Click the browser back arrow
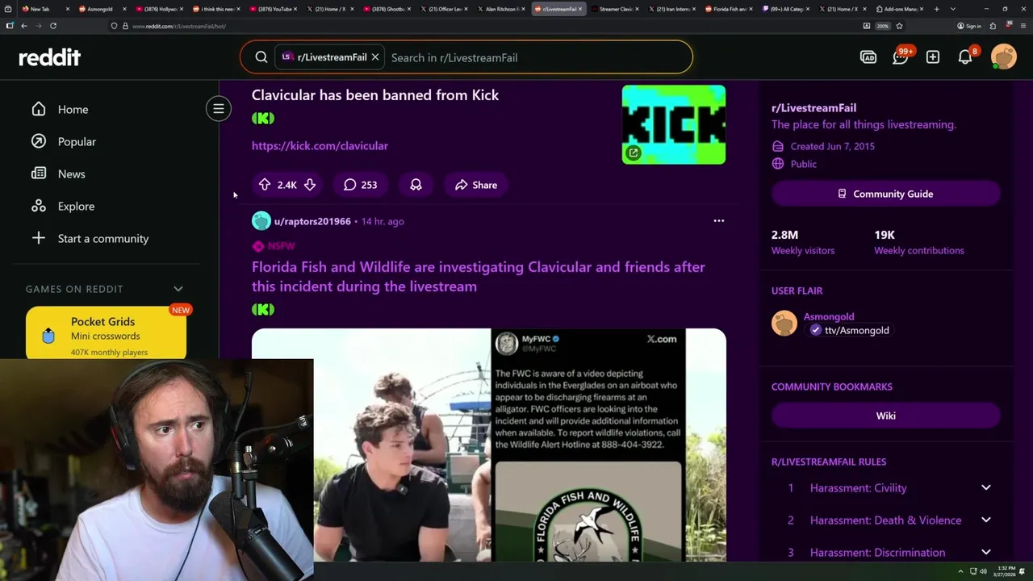 pos(24,26)
